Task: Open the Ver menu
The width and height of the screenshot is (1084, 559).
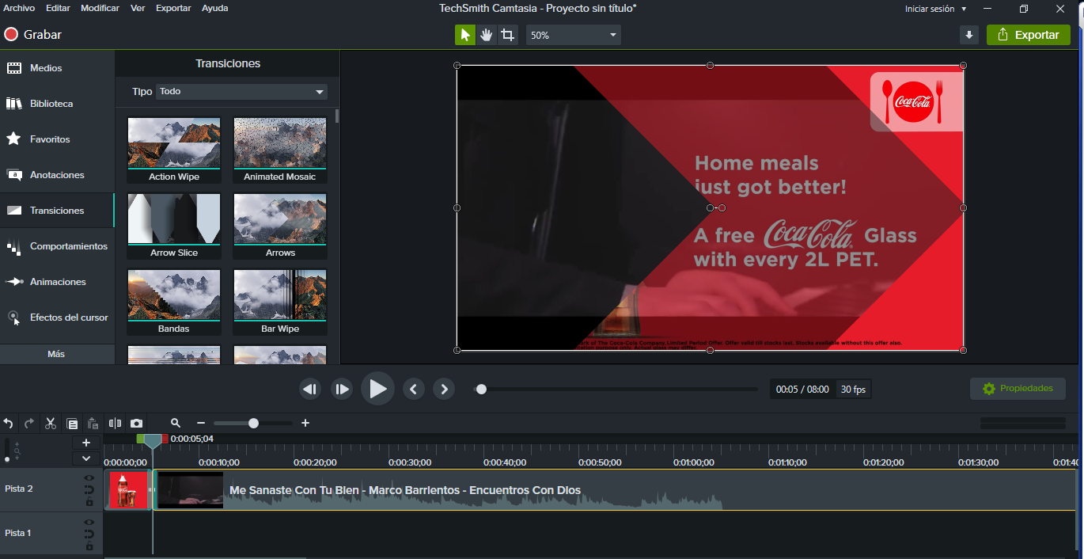Action: (138, 8)
